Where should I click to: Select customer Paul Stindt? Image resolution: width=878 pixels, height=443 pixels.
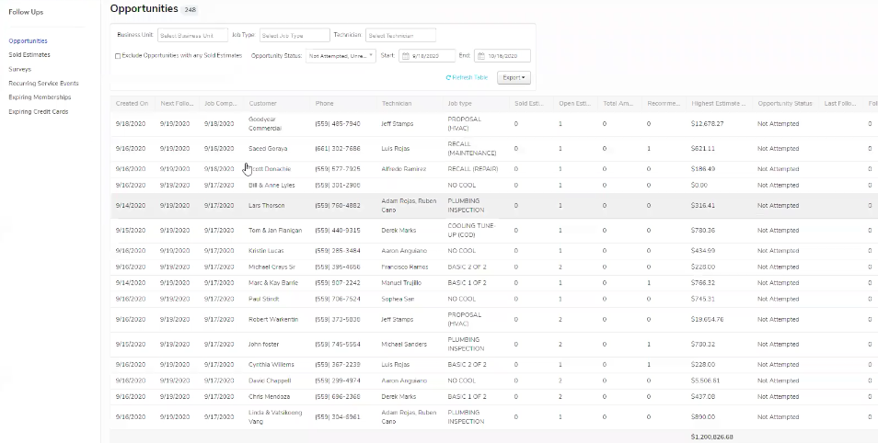pos(263,300)
